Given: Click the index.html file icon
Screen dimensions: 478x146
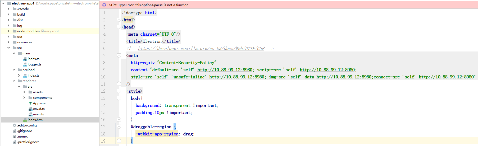Looking at the screenshot, I should (x=25, y=120).
